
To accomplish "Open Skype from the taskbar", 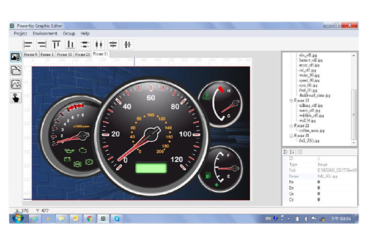I will point(117,219).
